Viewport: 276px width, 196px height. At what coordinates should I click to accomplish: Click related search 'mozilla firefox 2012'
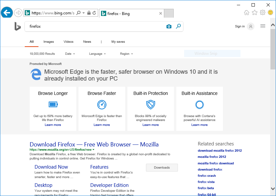point(212,157)
